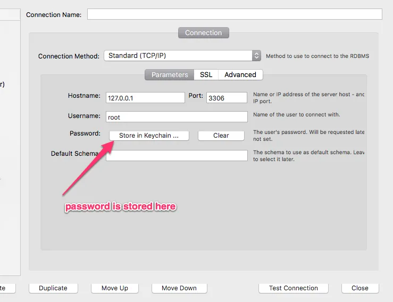The height and width of the screenshot is (302, 393).
Task: Click the password help text description
Action: pyautogui.click(x=309, y=136)
